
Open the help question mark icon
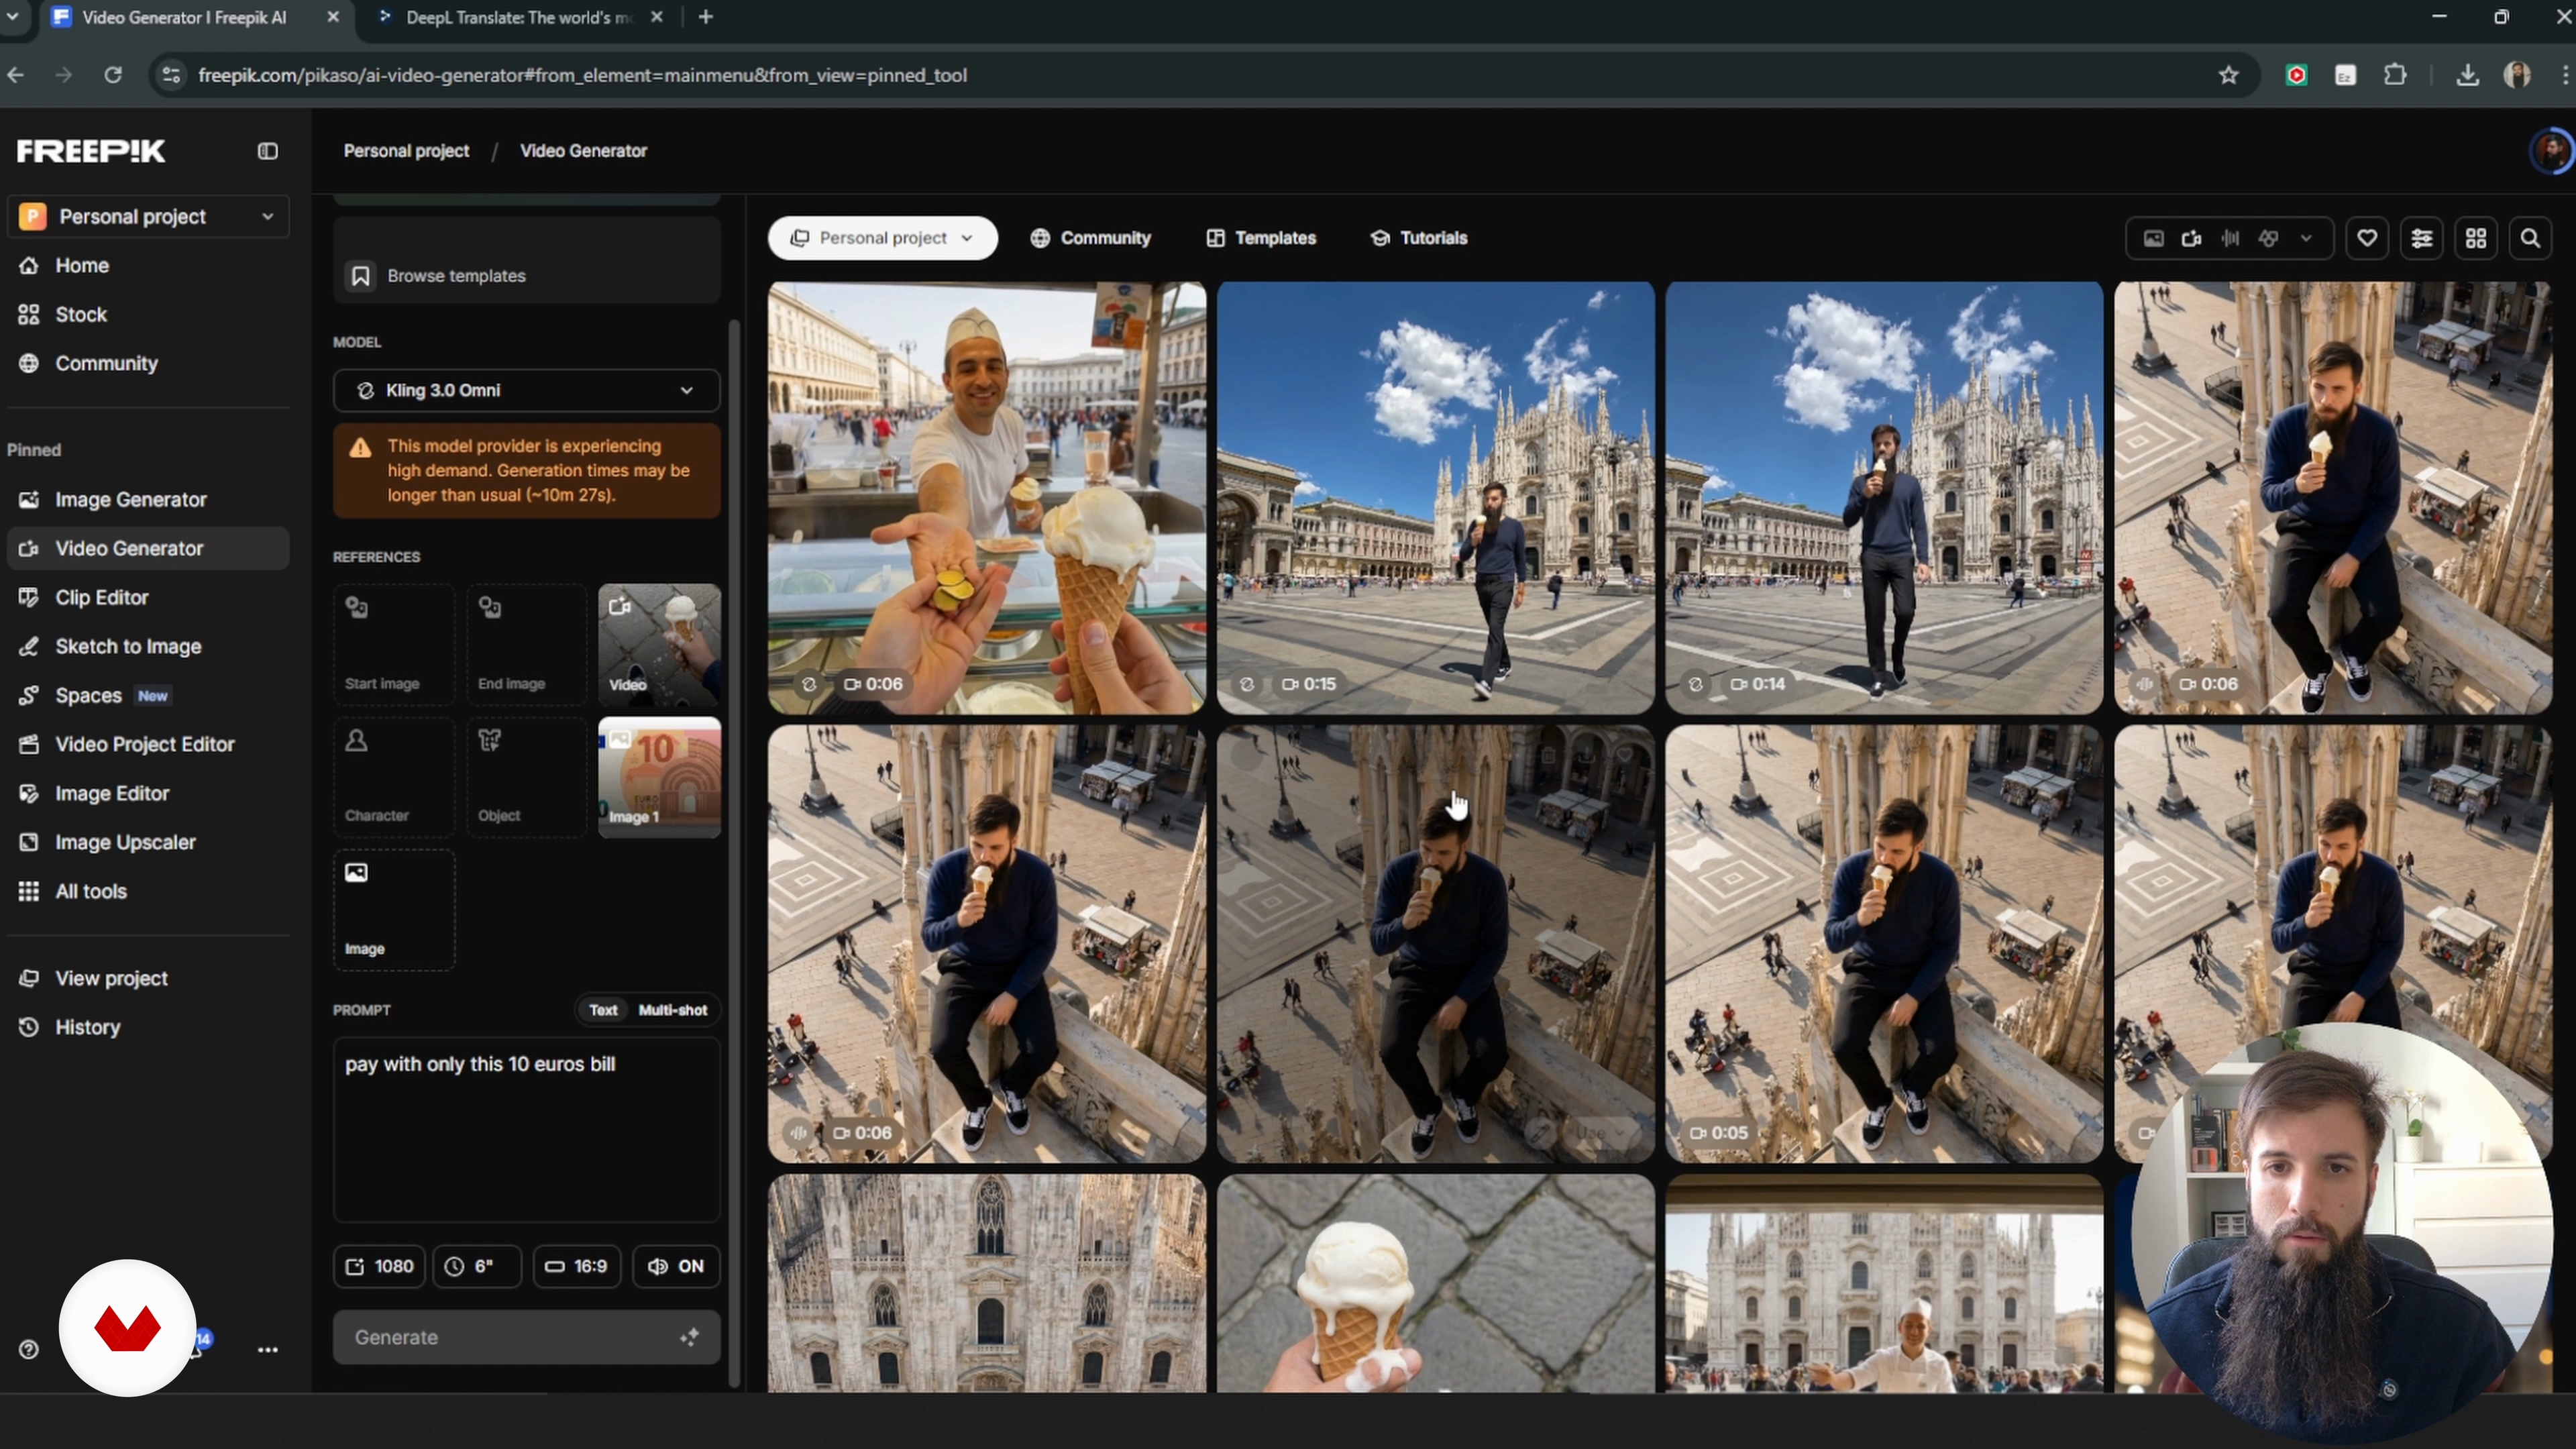[29, 1349]
